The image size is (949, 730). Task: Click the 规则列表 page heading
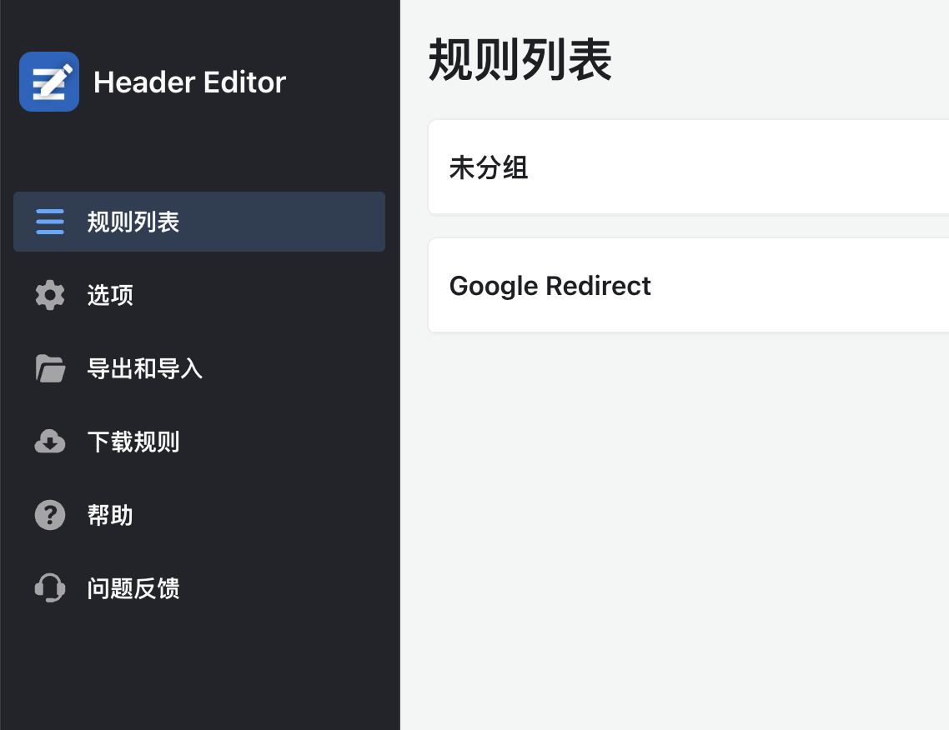[x=520, y=59]
